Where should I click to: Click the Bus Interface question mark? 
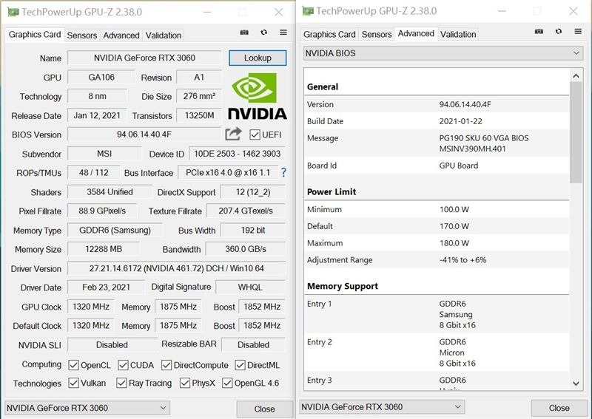pyautogui.click(x=283, y=173)
